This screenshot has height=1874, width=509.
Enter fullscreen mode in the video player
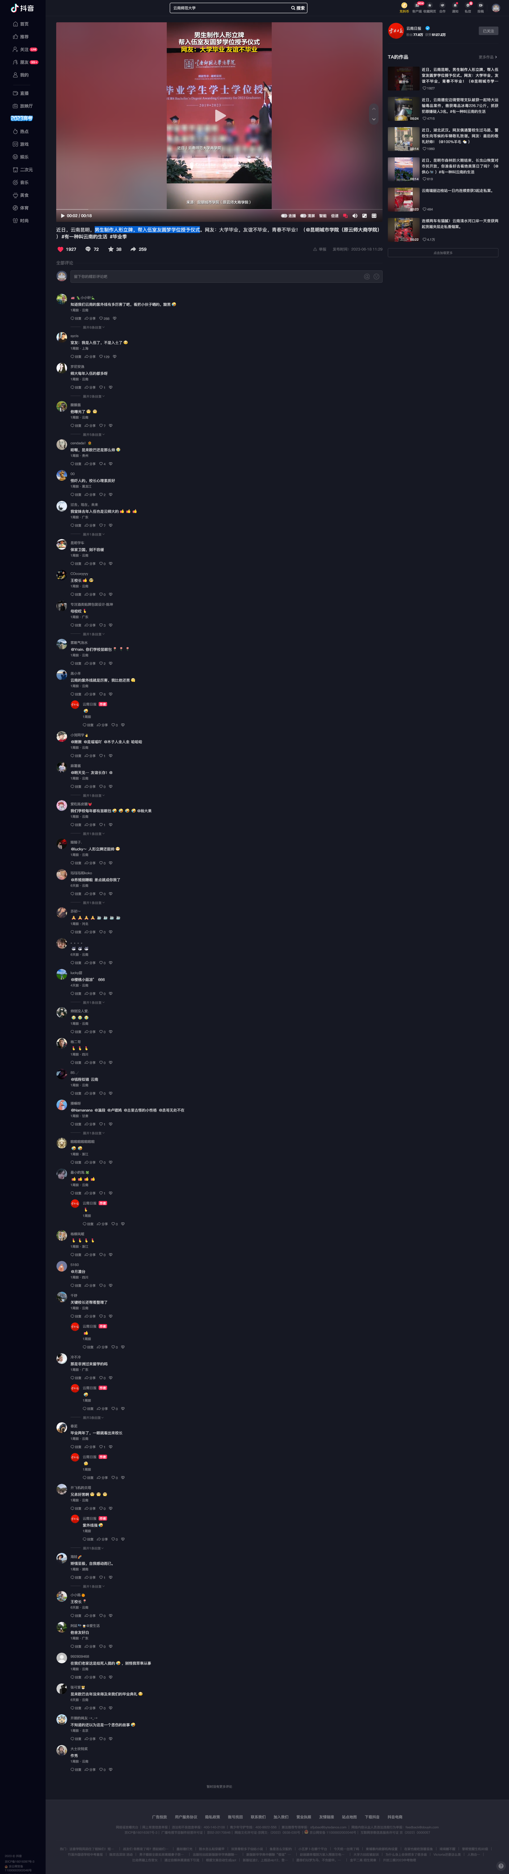(374, 215)
